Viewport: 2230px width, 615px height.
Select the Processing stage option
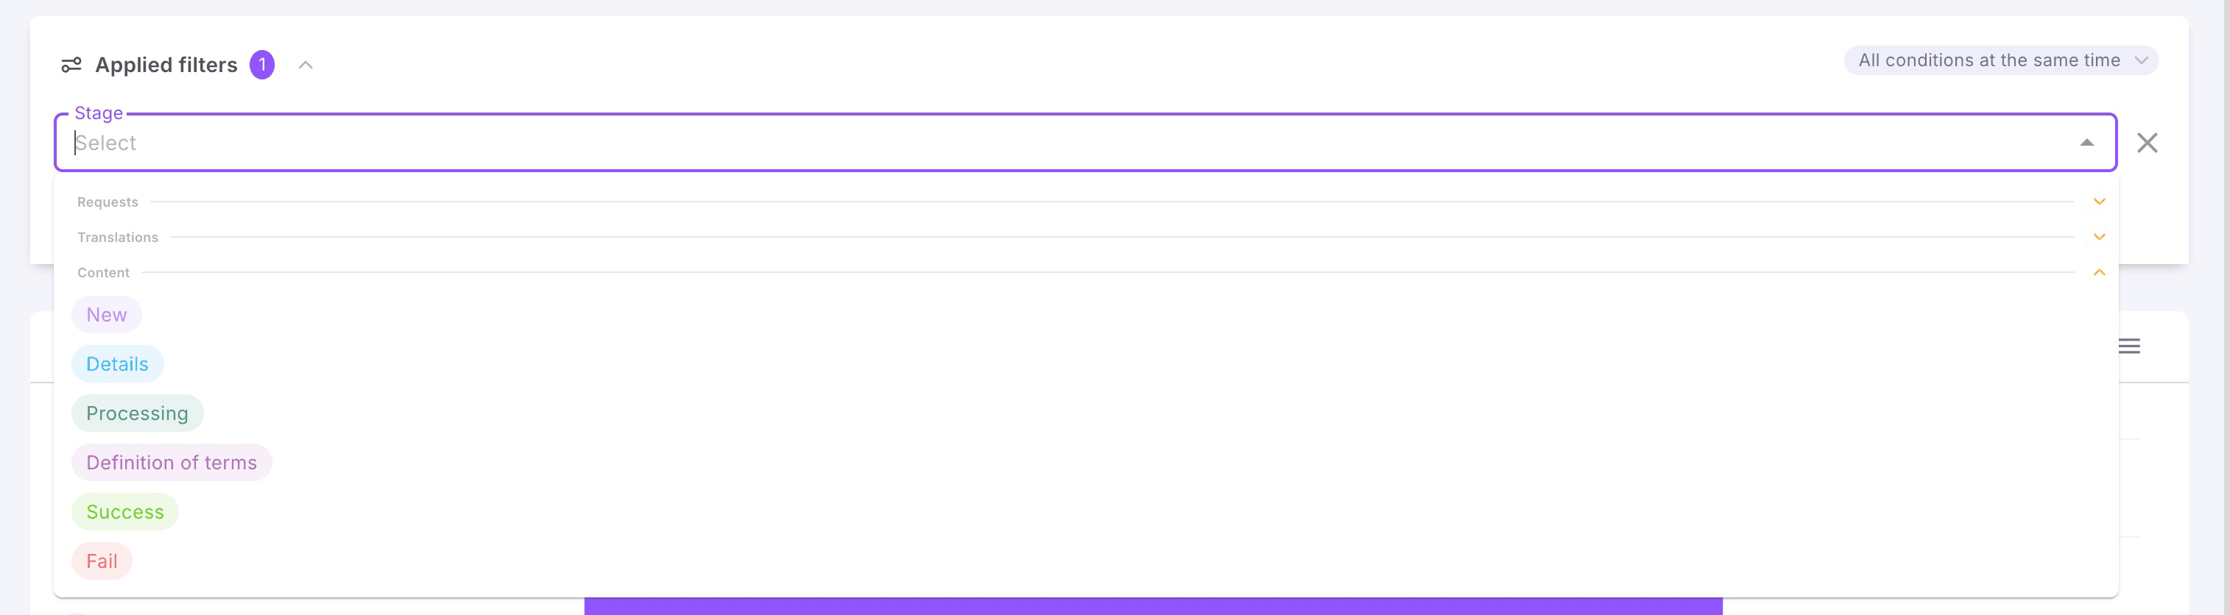[137, 413]
